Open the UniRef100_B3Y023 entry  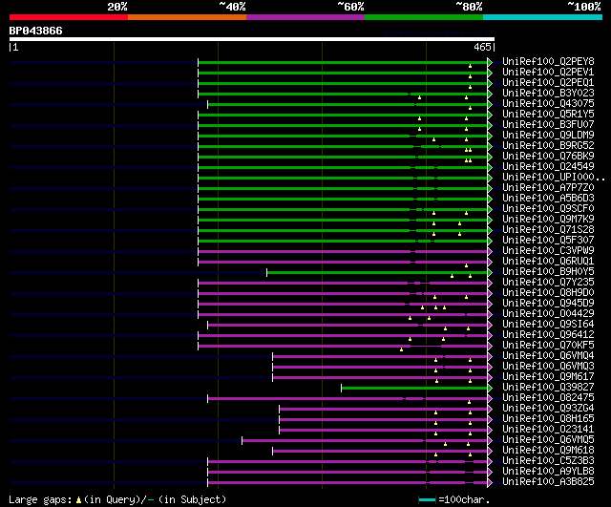tap(548, 94)
